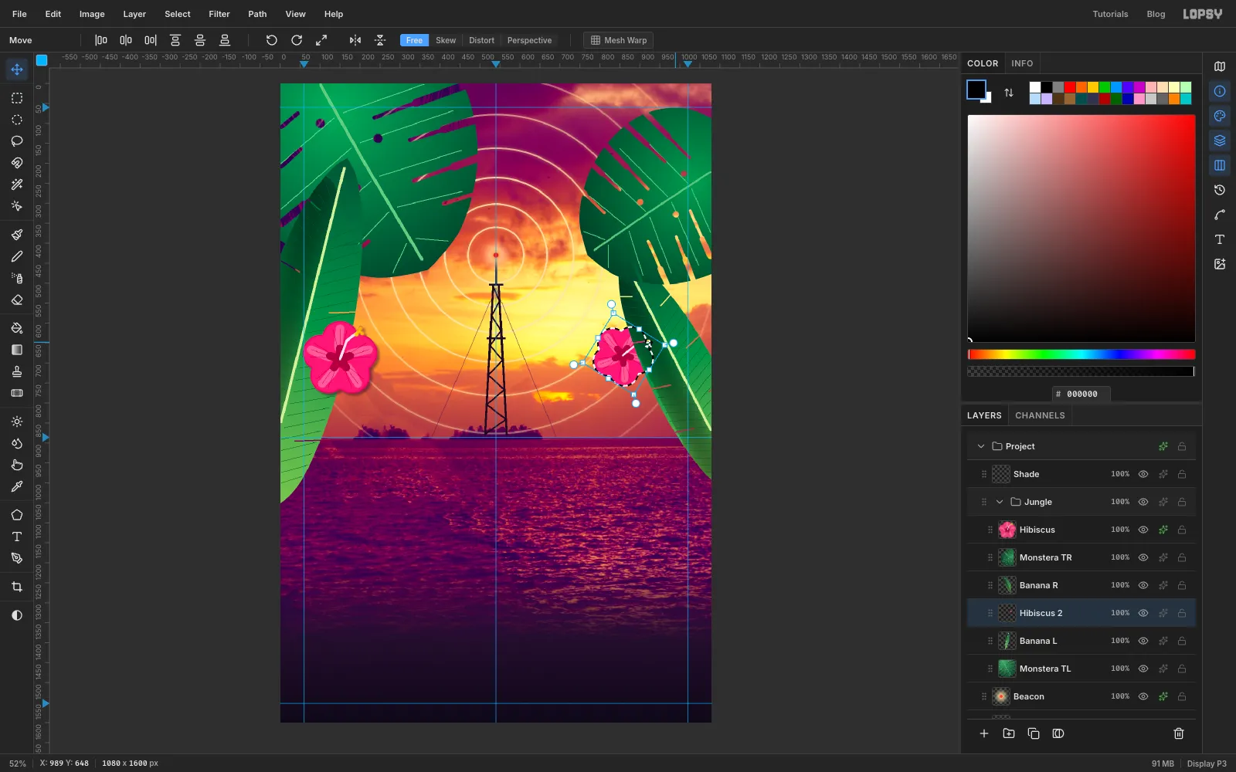This screenshot has height=772, width=1236.
Task: Swap foreground and background colors
Action: [x=1009, y=93]
